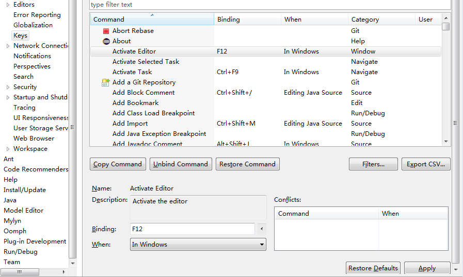Click the Add a Git Repository icon
463x277 pixels.
click(x=106, y=82)
